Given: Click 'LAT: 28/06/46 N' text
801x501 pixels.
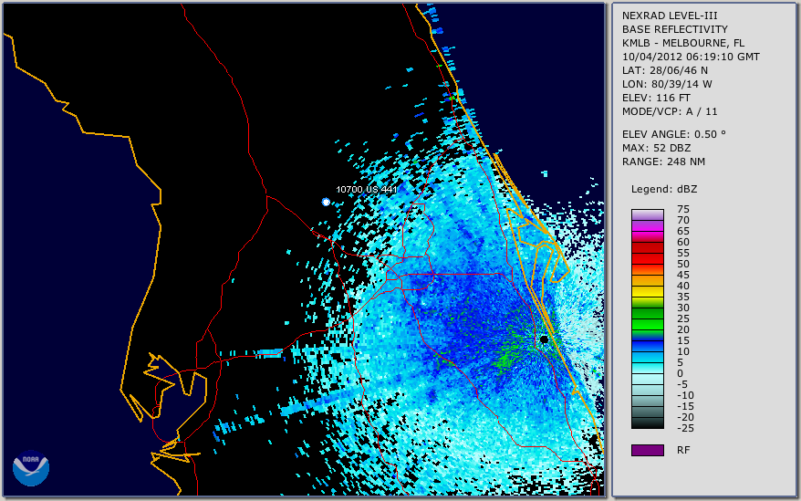Looking at the screenshot, I should pyautogui.click(x=664, y=70).
